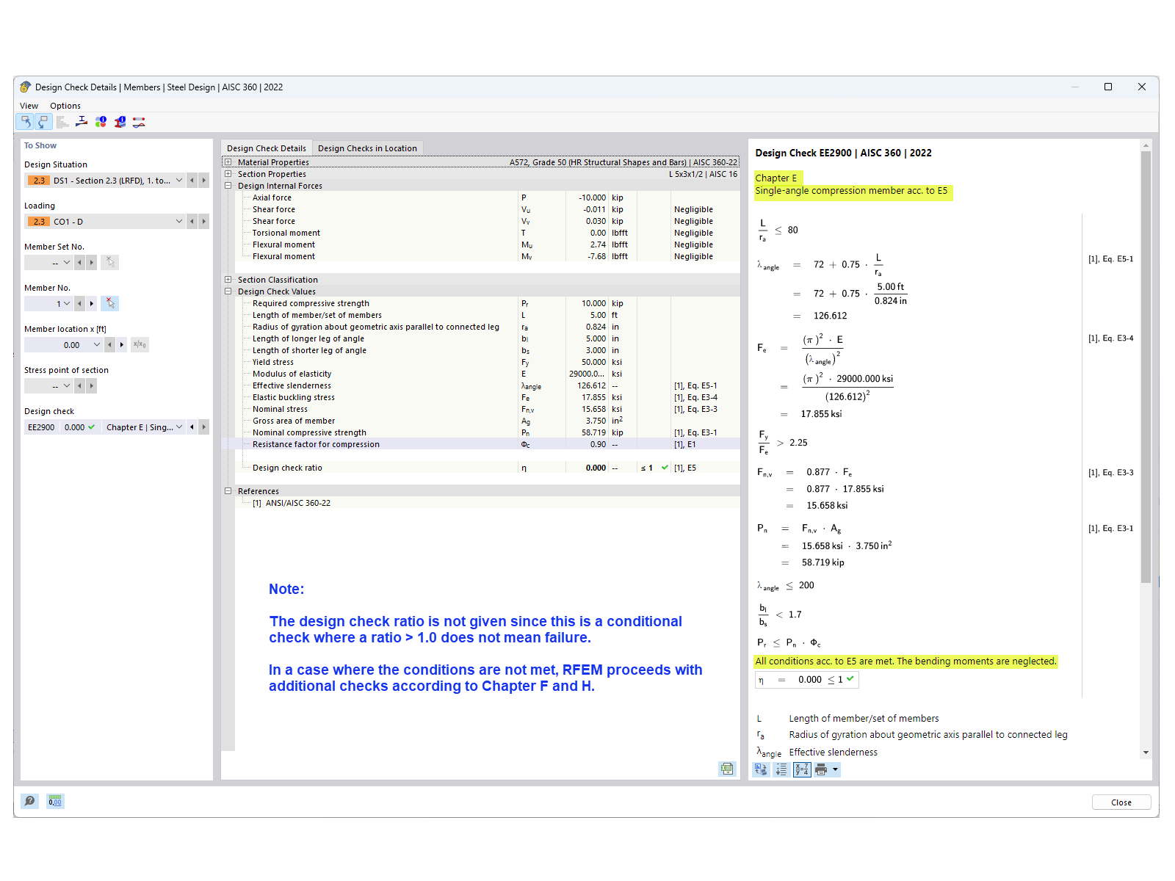
Task: Click the pick cursor icon beside Member No.
Action: (109, 303)
